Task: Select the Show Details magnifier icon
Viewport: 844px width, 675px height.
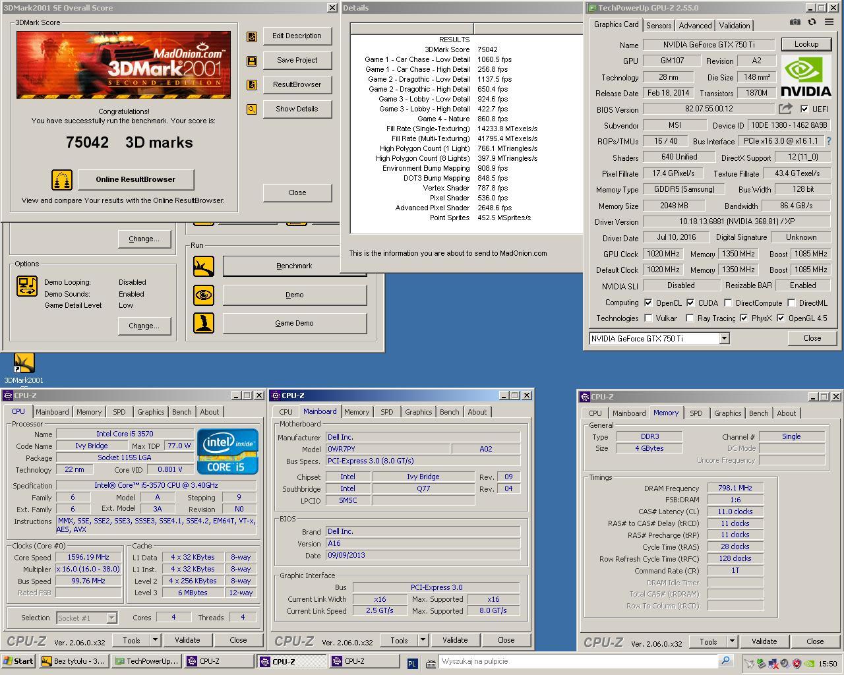Action: (x=251, y=109)
